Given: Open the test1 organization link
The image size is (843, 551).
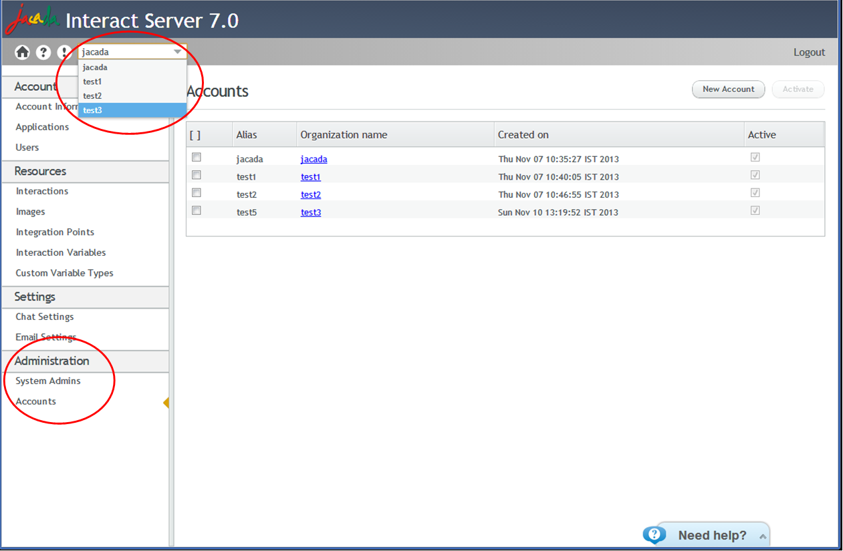Looking at the screenshot, I should pos(311,177).
